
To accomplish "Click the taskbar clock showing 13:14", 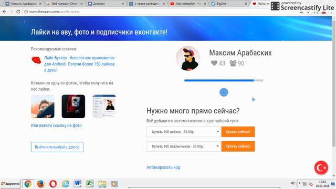I will click(x=322, y=184).
